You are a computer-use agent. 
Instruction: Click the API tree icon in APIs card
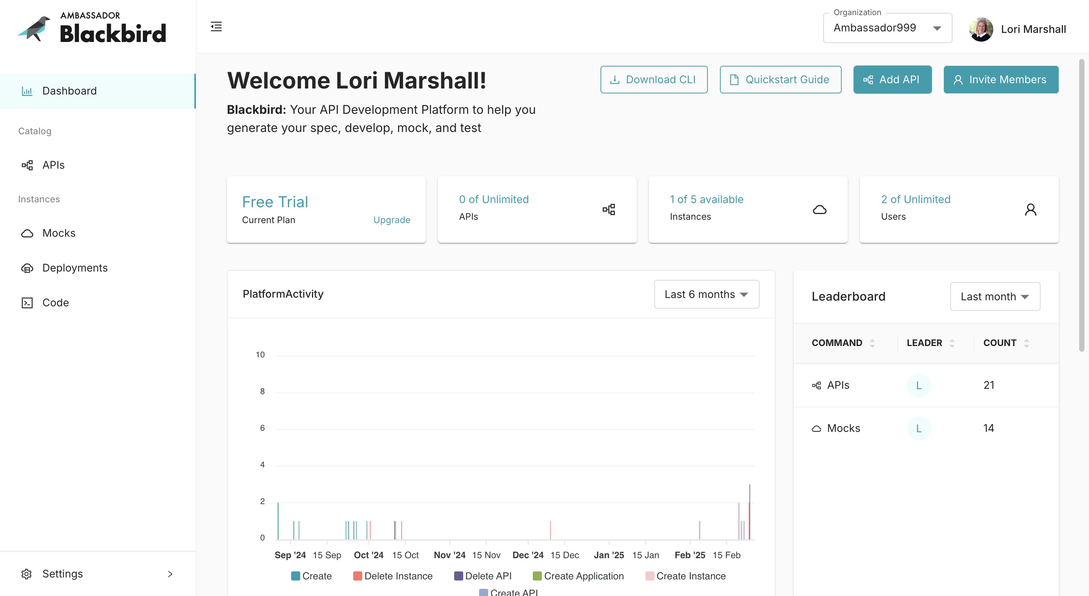coord(609,209)
